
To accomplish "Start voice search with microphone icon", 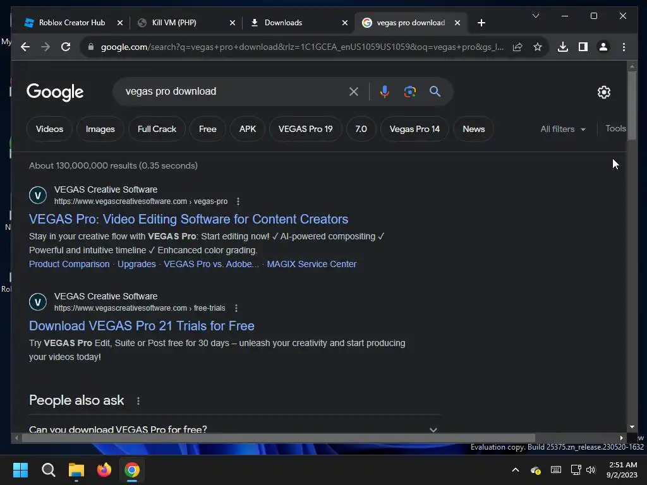I will [x=385, y=92].
